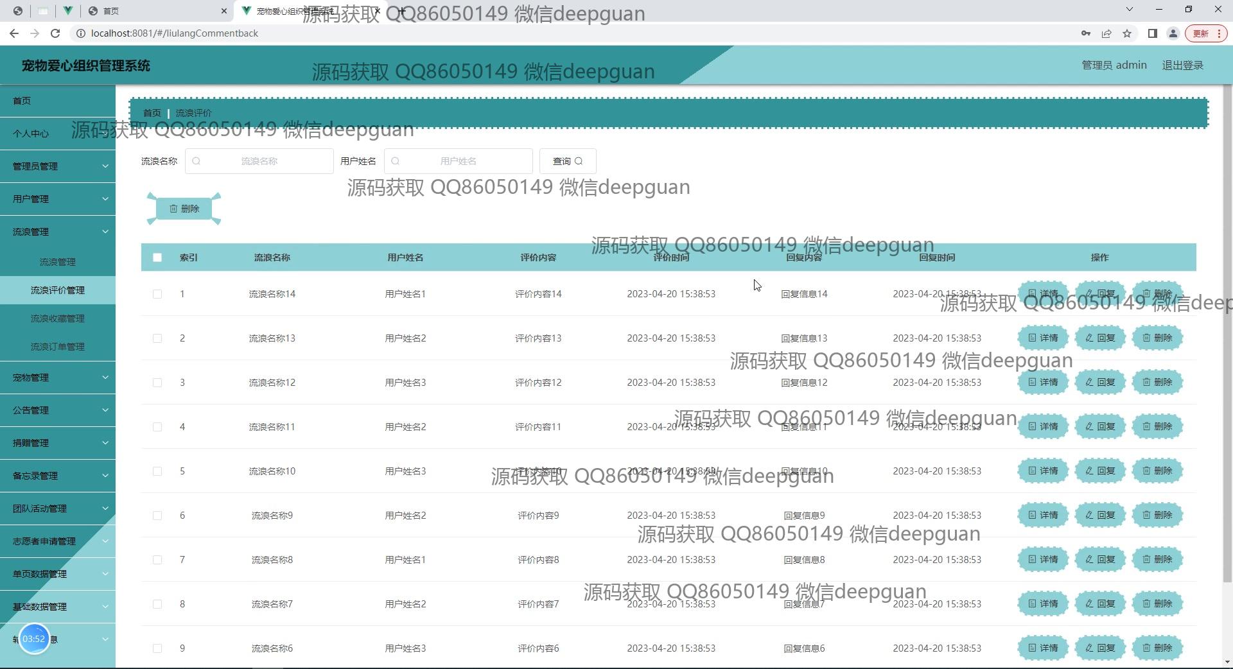Screen dimensions: 1233x669
Task: Check the checkbox for row 6 流浪名称9
Action: [x=157, y=516]
